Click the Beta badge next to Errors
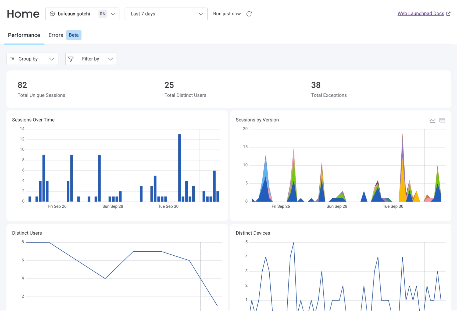Image resolution: width=457 pixels, height=311 pixels. coord(74,35)
